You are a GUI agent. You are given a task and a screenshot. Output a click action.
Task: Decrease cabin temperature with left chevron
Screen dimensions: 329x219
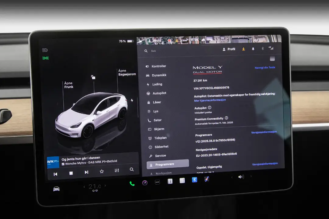pyautogui.click(x=84, y=187)
